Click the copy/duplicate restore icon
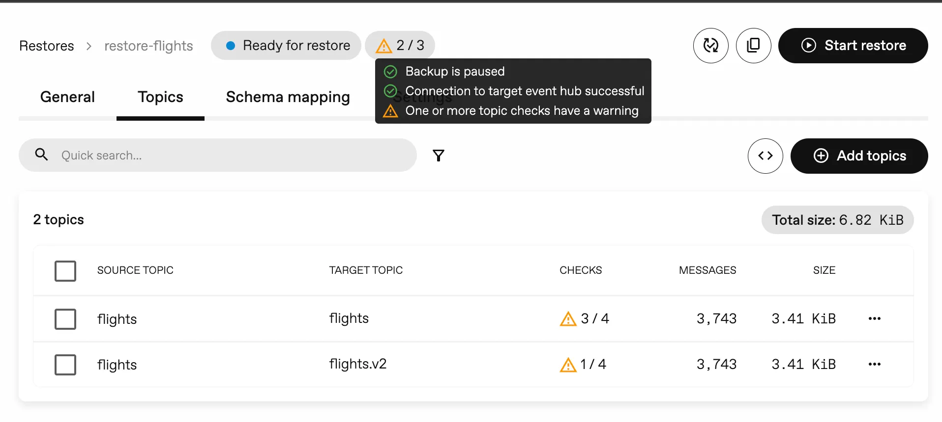The image size is (942, 422). tap(753, 46)
